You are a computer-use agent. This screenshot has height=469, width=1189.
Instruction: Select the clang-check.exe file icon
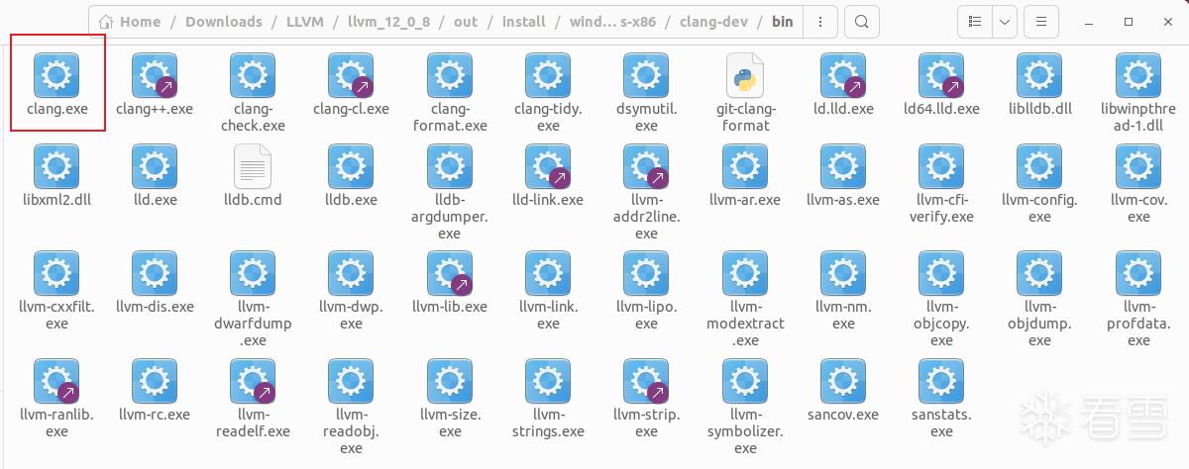pyautogui.click(x=253, y=75)
